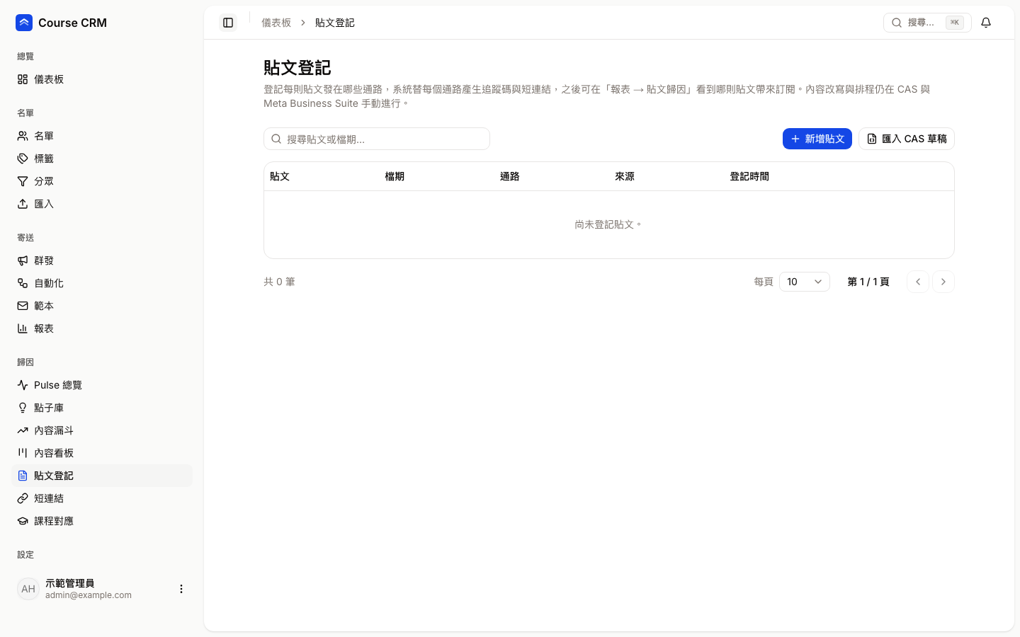Open 分眾 segments page

[x=102, y=181]
